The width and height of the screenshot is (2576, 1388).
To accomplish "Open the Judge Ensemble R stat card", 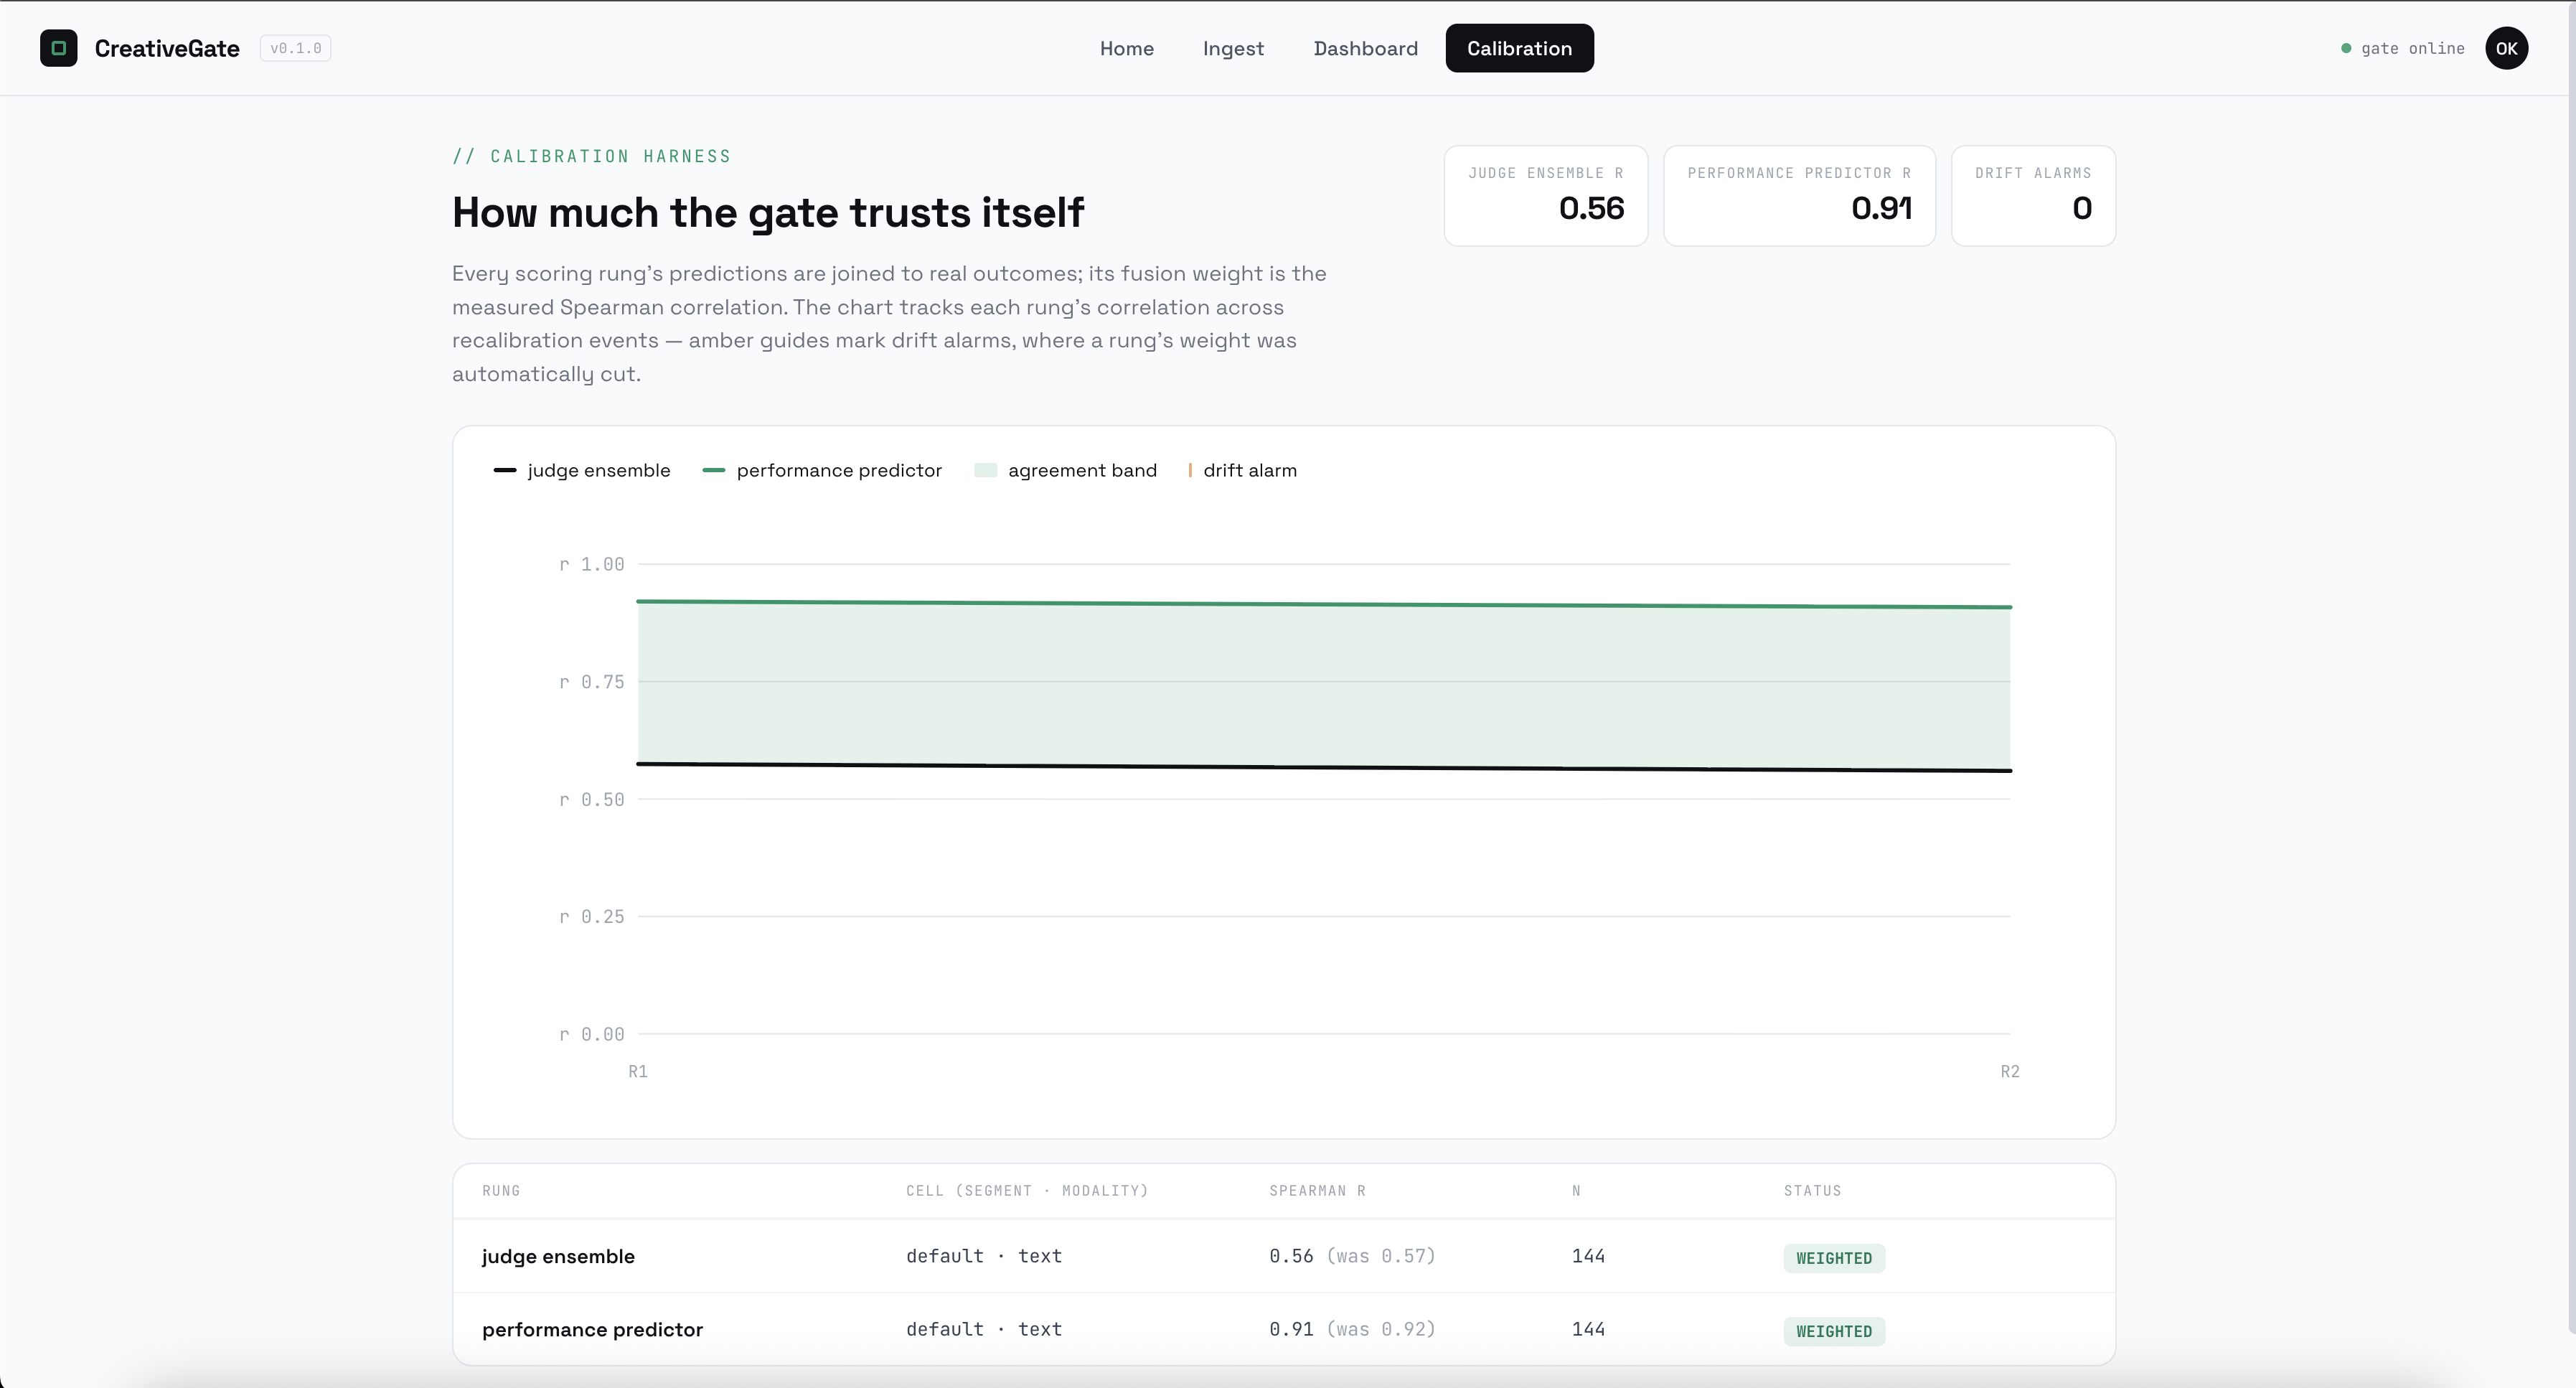I will [x=1545, y=195].
